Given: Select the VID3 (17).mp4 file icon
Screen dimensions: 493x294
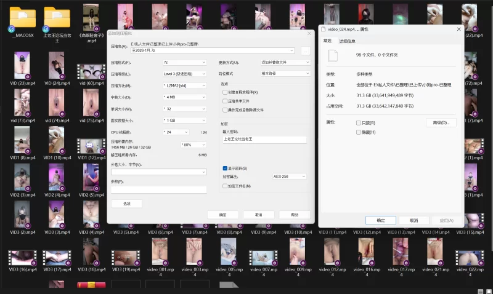Looking at the screenshot, I should click(x=57, y=258).
